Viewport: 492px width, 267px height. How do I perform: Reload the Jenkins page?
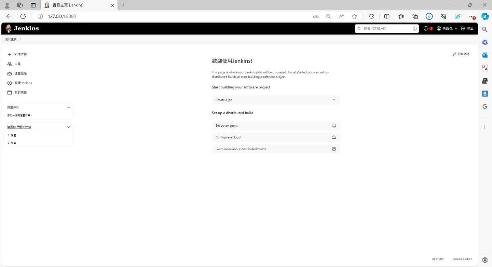coord(23,16)
